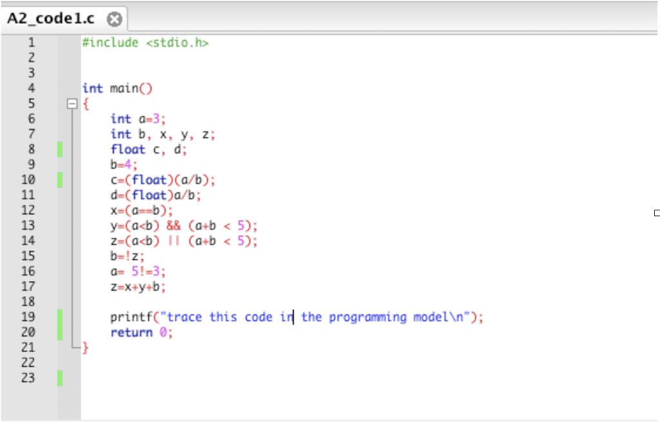
Task: Click the 'return 0;' statement
Action: (141, 333)
